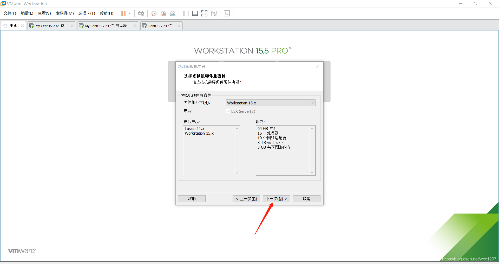
Task: Open the 帮助(H) menu
Action: pos(107,13)
